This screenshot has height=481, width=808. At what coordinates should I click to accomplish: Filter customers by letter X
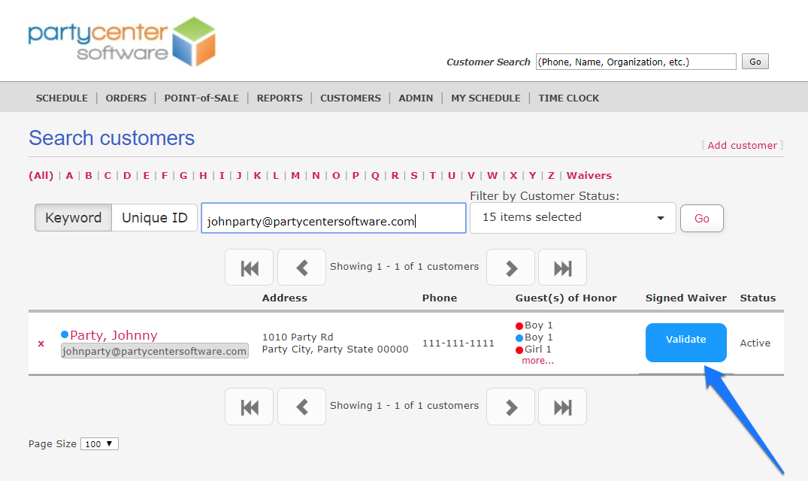coord(513,176)
